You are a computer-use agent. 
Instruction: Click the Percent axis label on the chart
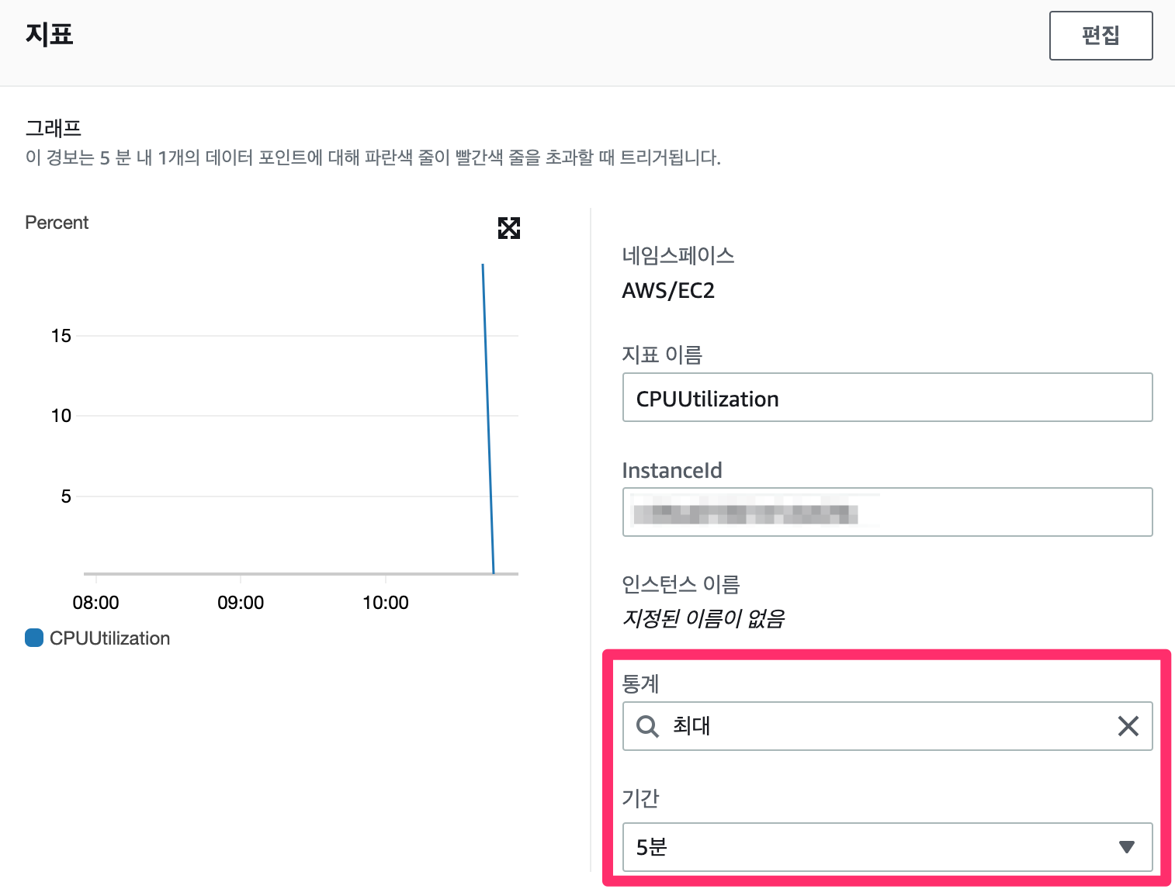(56, 222)
